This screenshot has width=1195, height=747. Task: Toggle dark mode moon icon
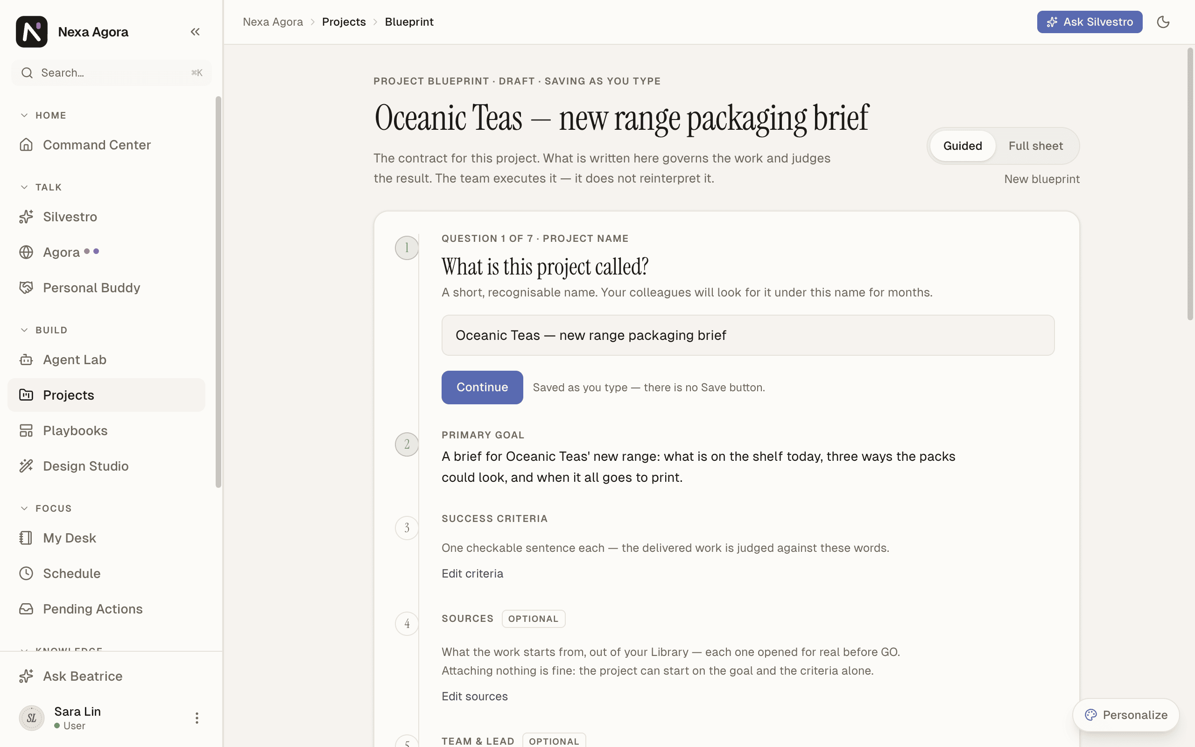[1163, 22]
